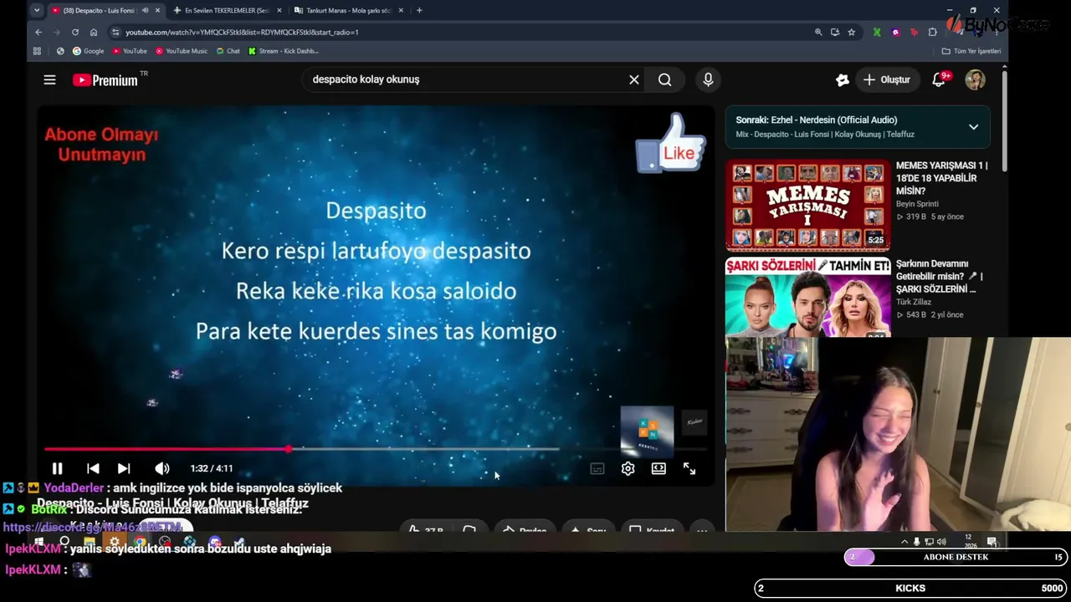Open the install app icon in address bar

point(835,32)
